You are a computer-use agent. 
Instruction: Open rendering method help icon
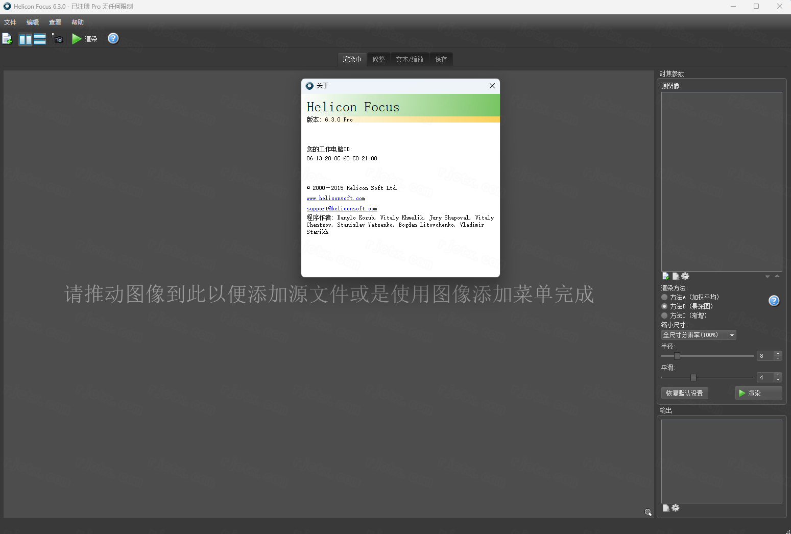tap(774, 301)
